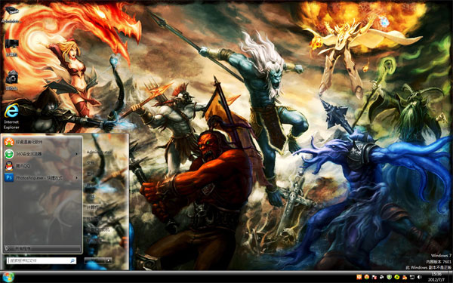The height and width of the screenshot is (283, 453).
Task: Open the taskbar clock and date
Action: pyautogui.click(x=436, y=277)
